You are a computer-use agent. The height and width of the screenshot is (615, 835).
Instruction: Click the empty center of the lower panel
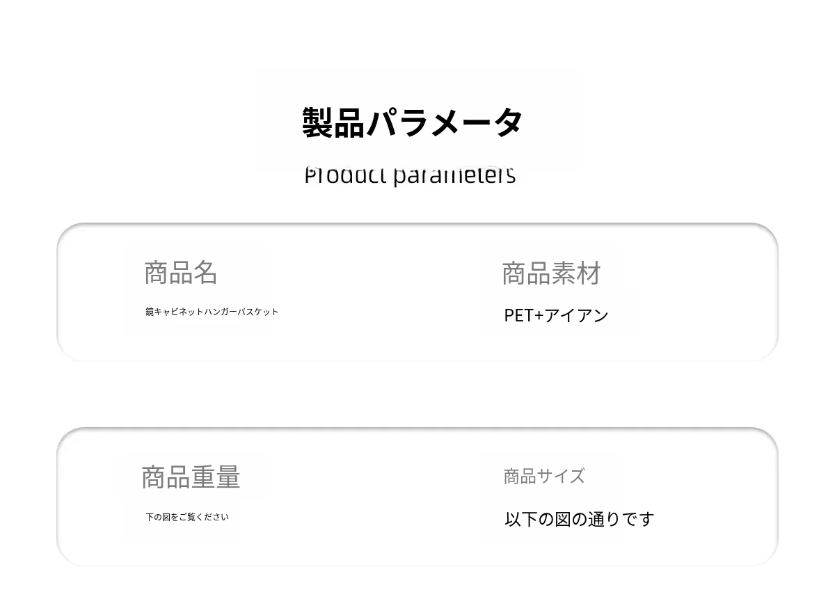click(369, 497)
